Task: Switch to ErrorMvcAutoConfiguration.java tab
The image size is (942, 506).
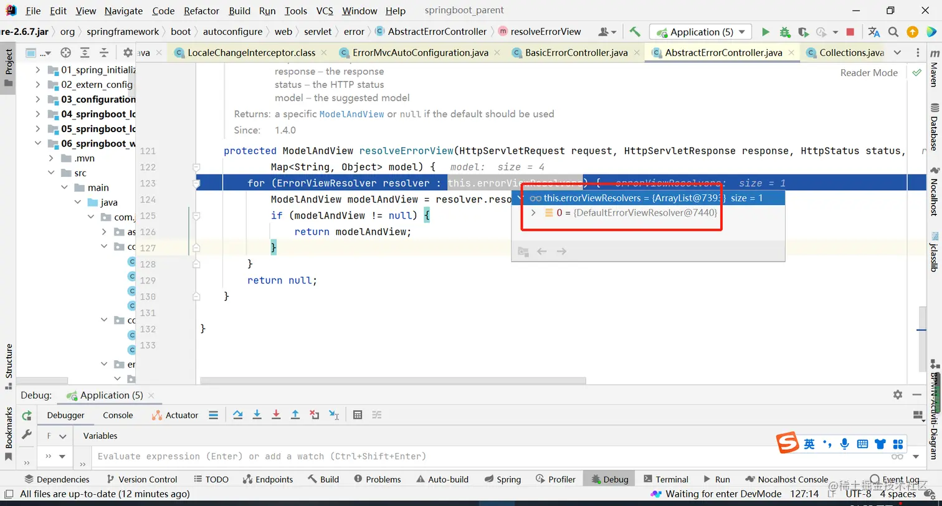Action: pos(420,53)
